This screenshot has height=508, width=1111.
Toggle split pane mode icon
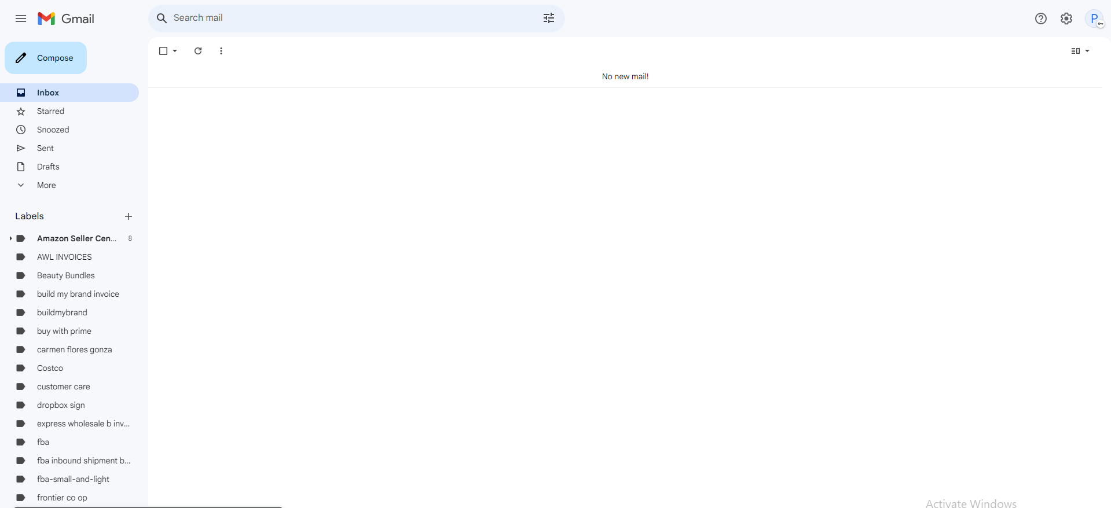[x=1076, y=51]
